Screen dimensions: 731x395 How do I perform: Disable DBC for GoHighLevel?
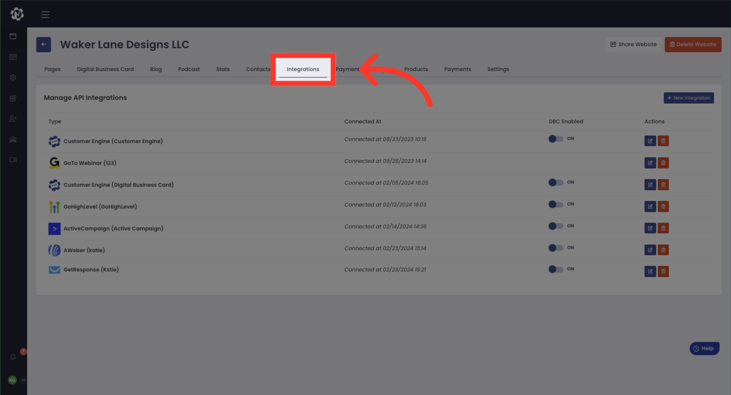(556, 204)
